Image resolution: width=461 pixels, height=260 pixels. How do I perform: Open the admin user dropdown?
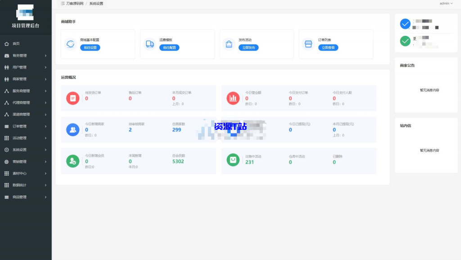point(446,4)
